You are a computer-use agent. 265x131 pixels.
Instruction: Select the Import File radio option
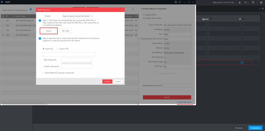(58, 49)
